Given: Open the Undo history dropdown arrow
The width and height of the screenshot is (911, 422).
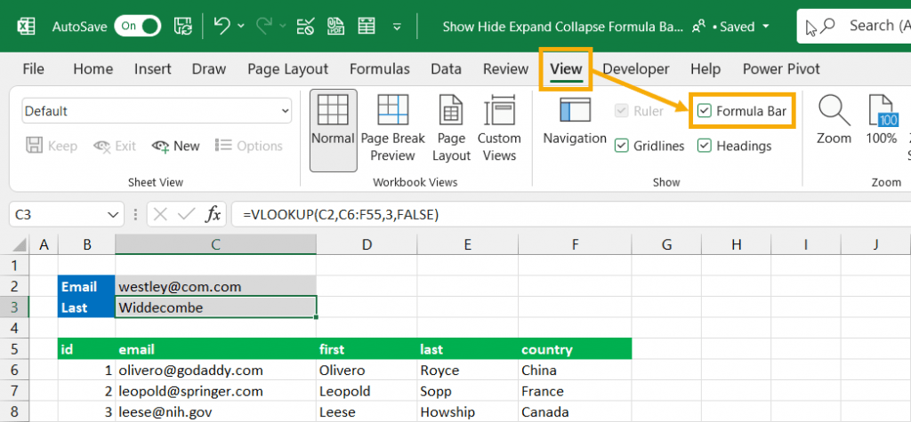Looking at the screenshot, I should pos(241,26).
